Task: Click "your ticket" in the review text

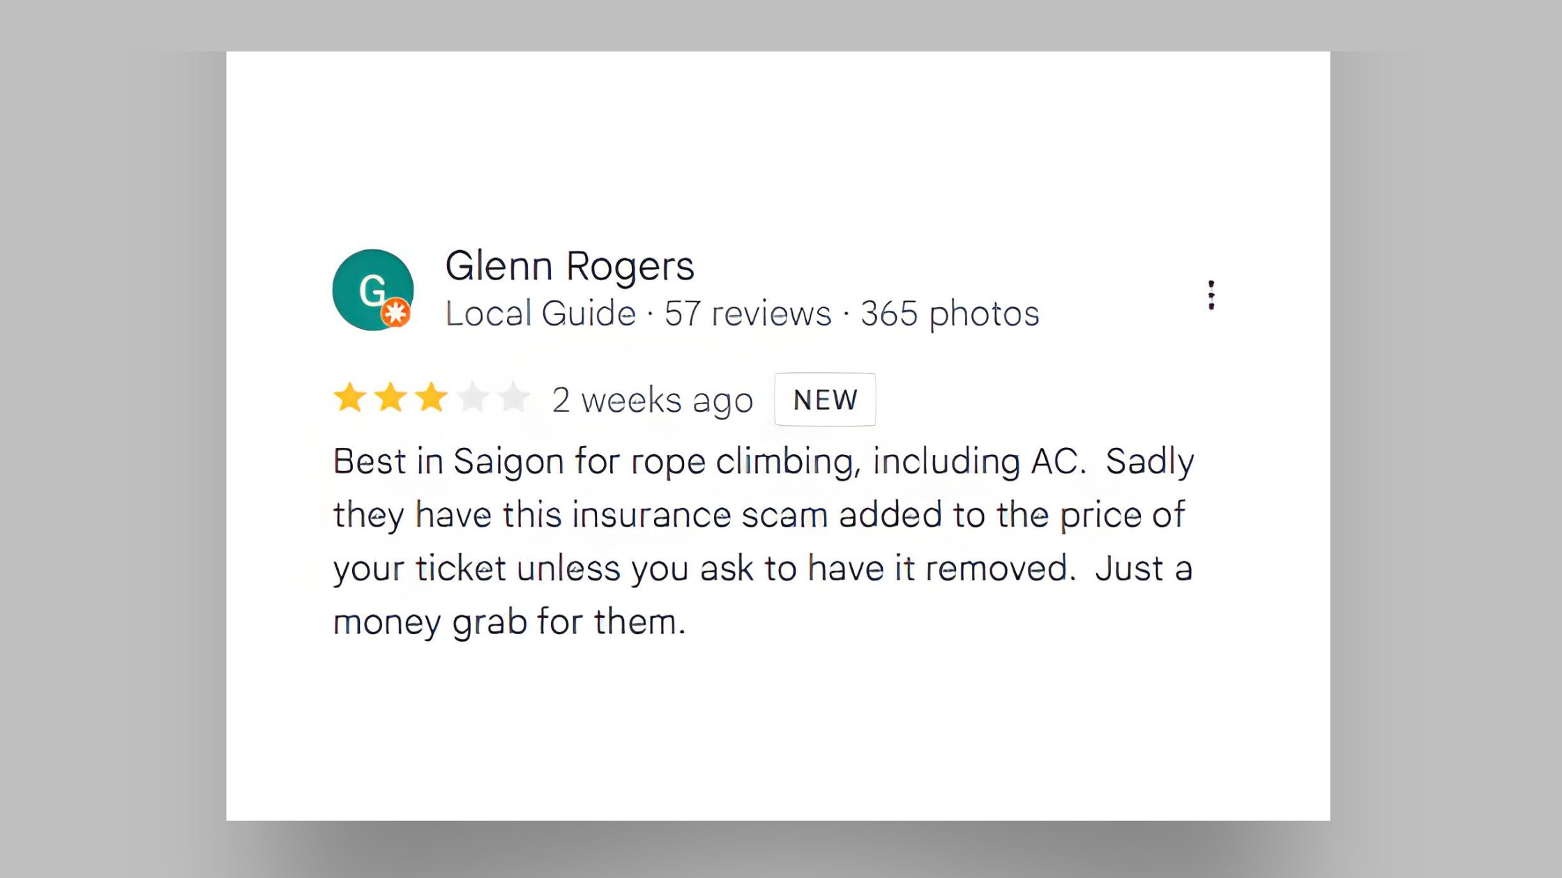Action: tap(419, 569)
